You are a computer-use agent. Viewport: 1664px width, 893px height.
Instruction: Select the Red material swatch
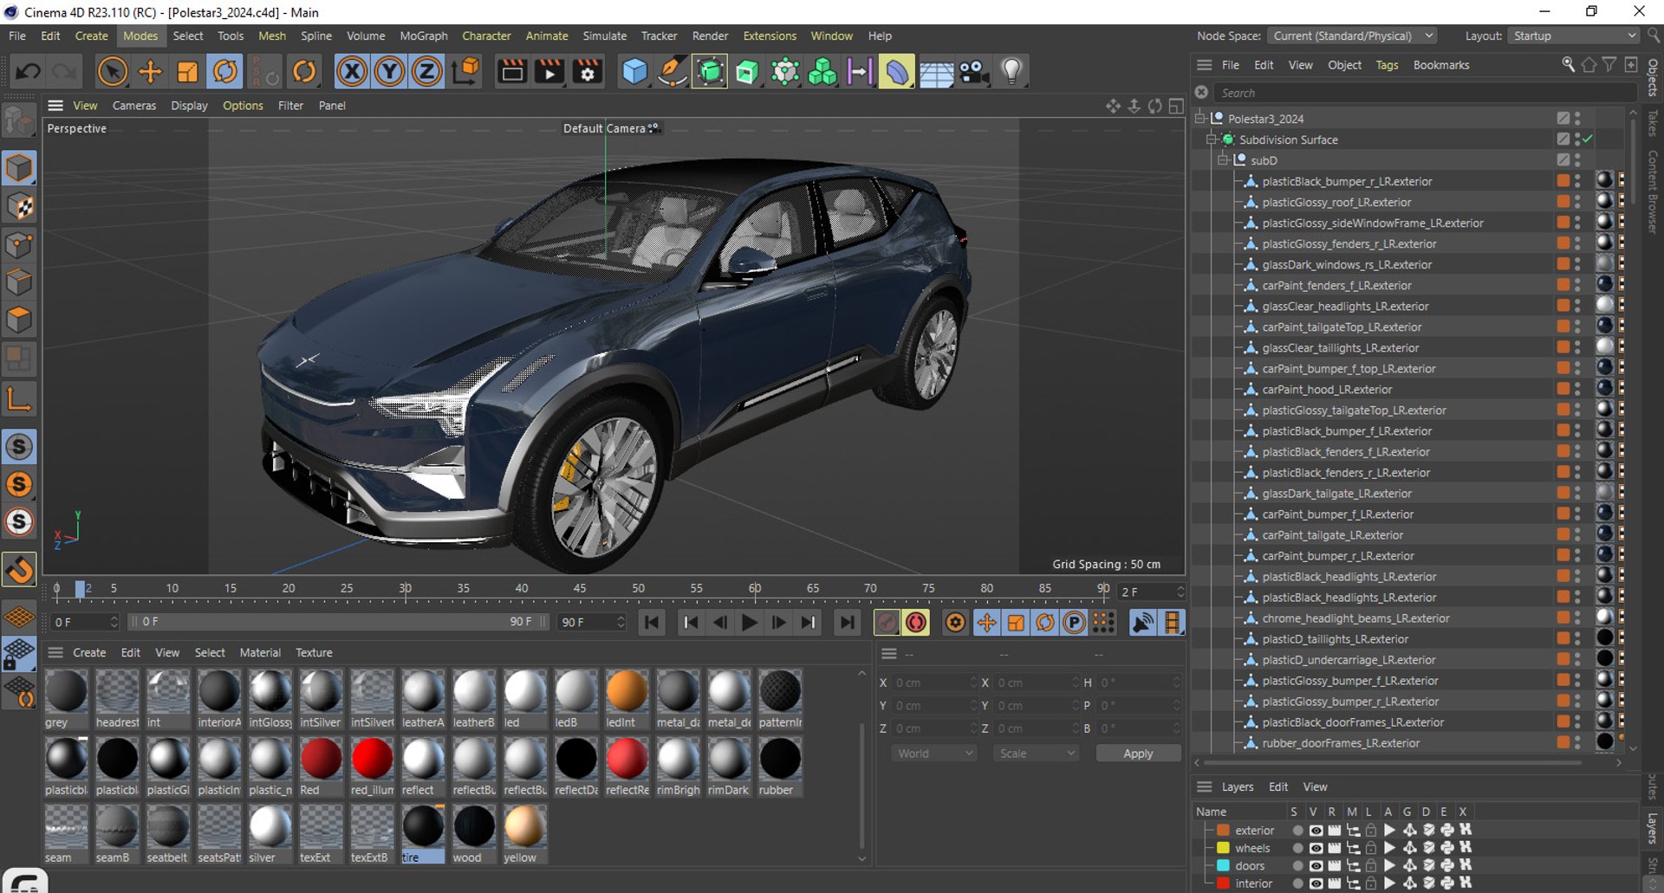321,767
